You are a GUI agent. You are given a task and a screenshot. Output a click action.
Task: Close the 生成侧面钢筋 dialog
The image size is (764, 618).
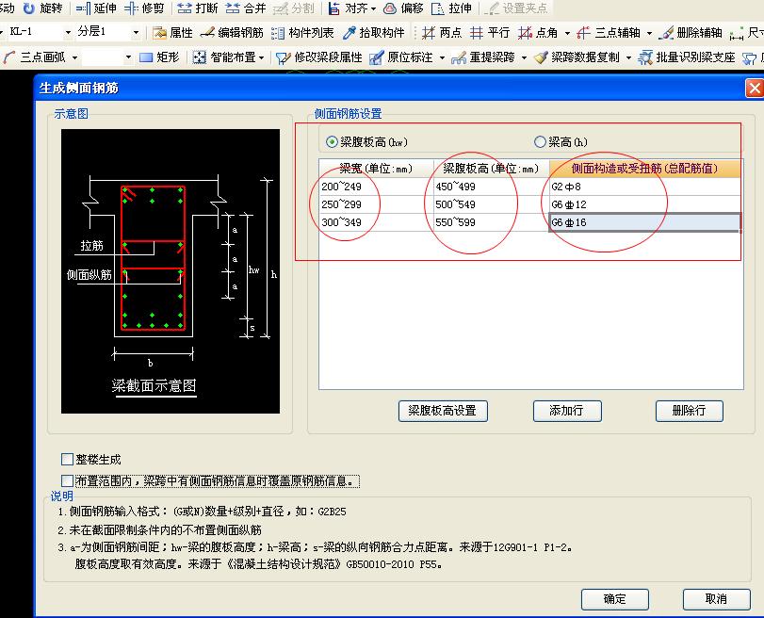coord(755,89)
